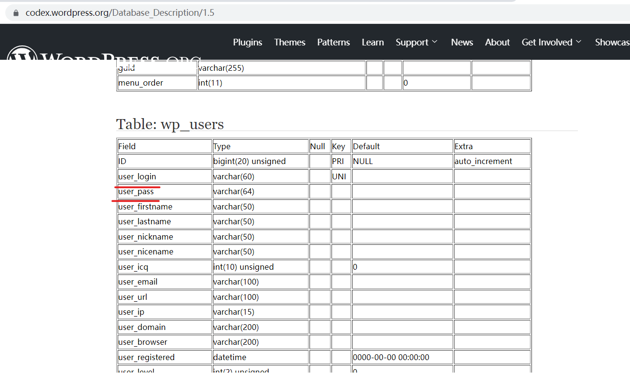Click the 'user_email' field cell
The width and height of the screenshot is (630, 373).
pos(165,282)
